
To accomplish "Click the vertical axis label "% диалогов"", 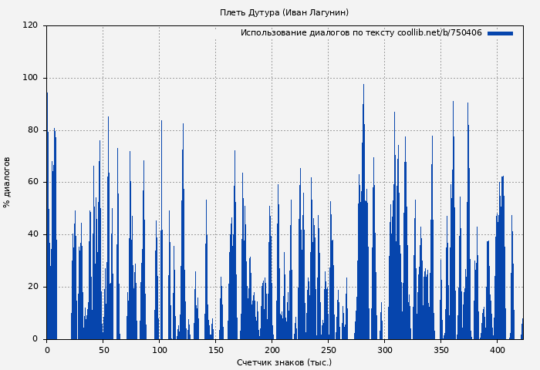I will tap(8, 182).
